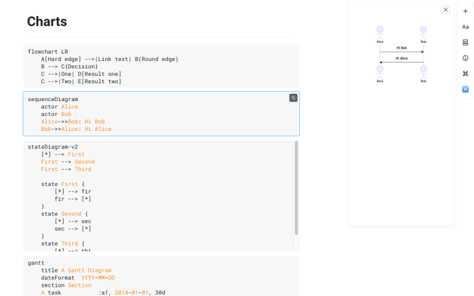Click the 'C -->|One| D[Result one]' line
The height and width of the screenshot is (296, 474).
coord(81,74)
